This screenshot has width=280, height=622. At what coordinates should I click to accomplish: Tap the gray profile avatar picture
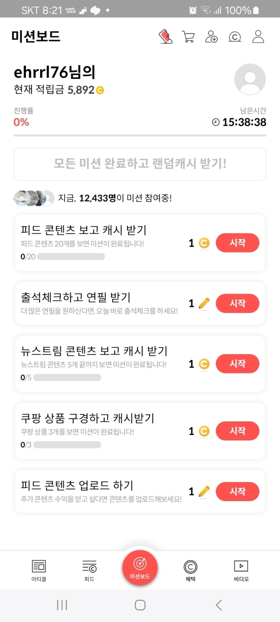tap(250, 79)
